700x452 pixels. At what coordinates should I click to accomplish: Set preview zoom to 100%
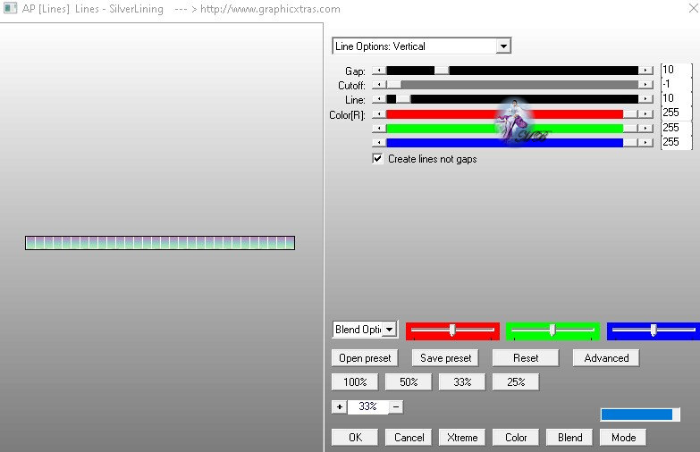tap(355, 382)
